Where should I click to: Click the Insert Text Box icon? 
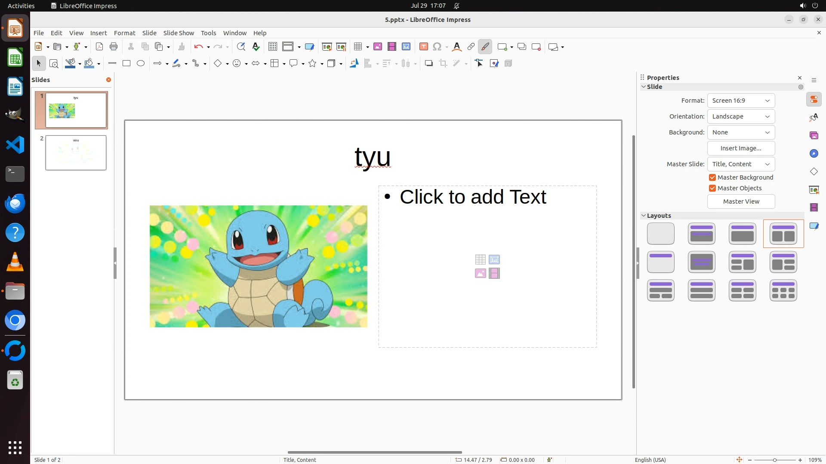[x=424, y=47]
